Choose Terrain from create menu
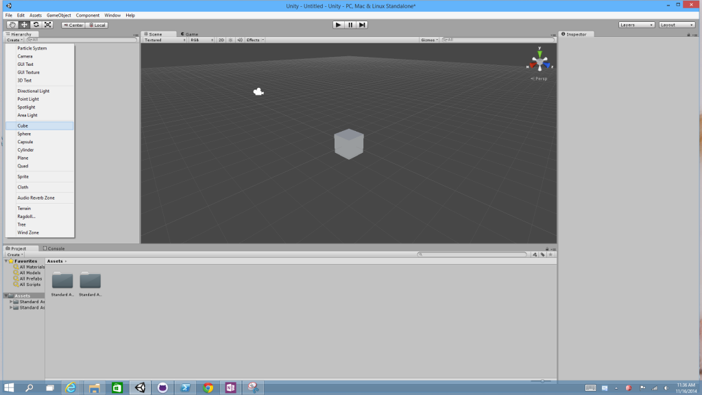The height and width of the screenshot is (395, 702). pos(39,208)
